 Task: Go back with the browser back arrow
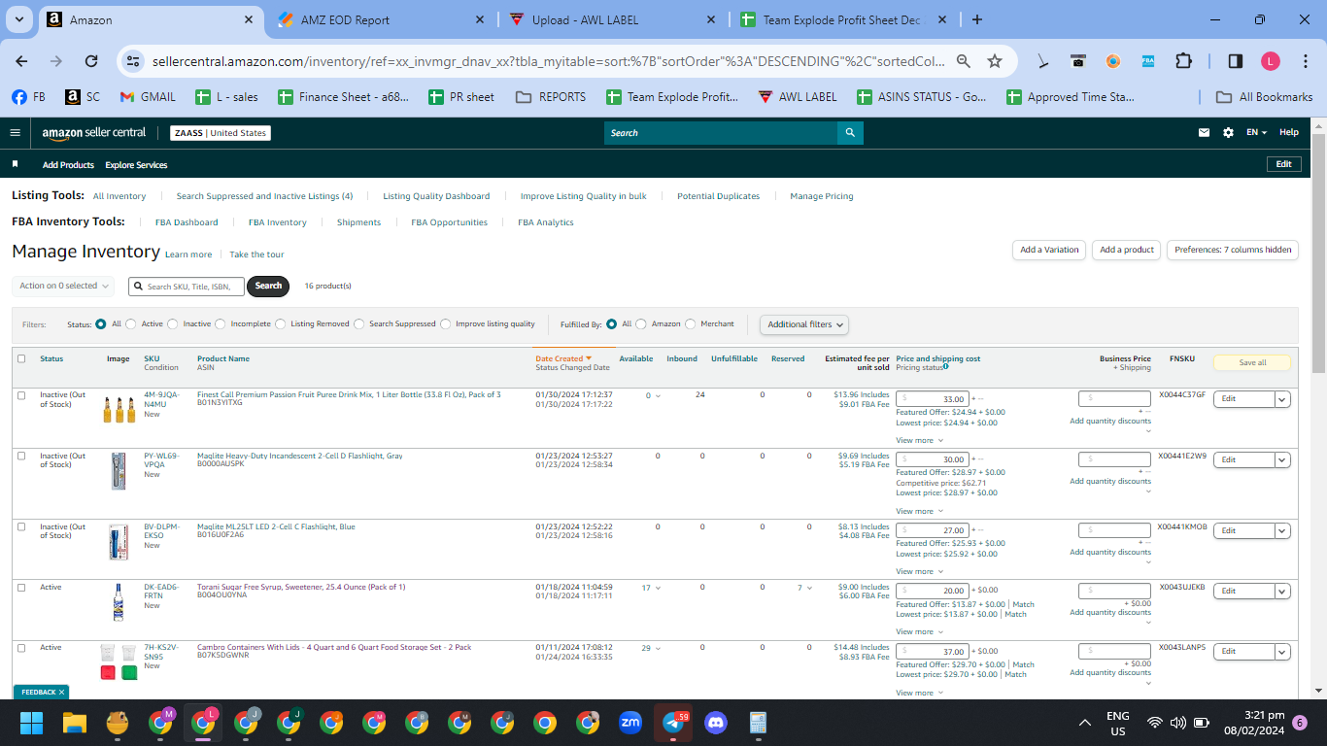(21, 61)
